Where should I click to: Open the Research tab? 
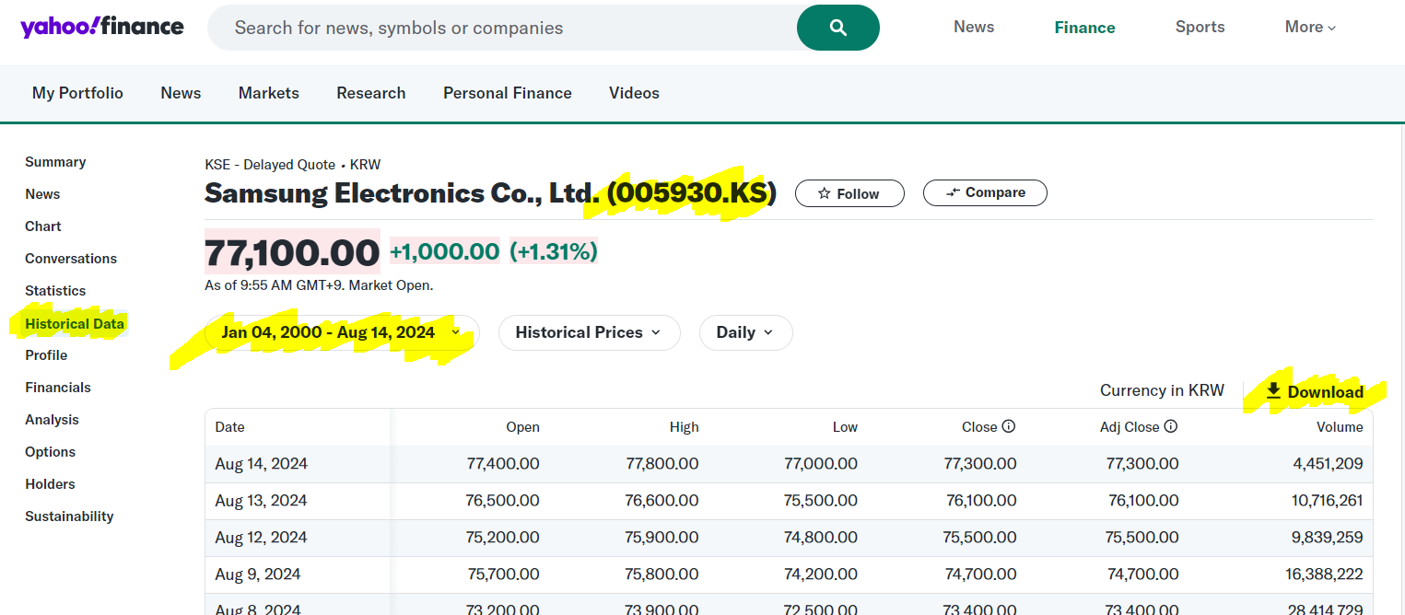371,93
